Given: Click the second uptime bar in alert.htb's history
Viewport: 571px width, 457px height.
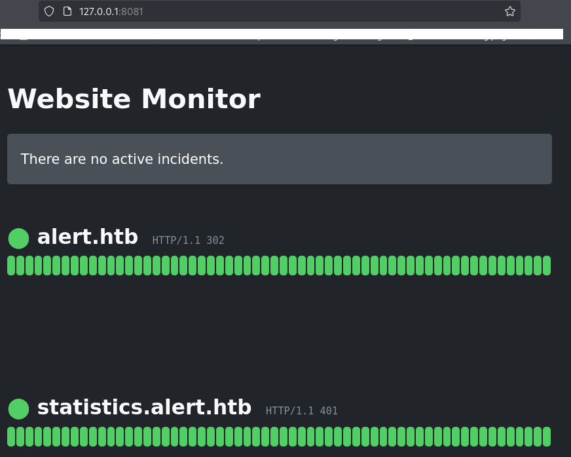Looking at the screenshot, I should click(20, 266).
